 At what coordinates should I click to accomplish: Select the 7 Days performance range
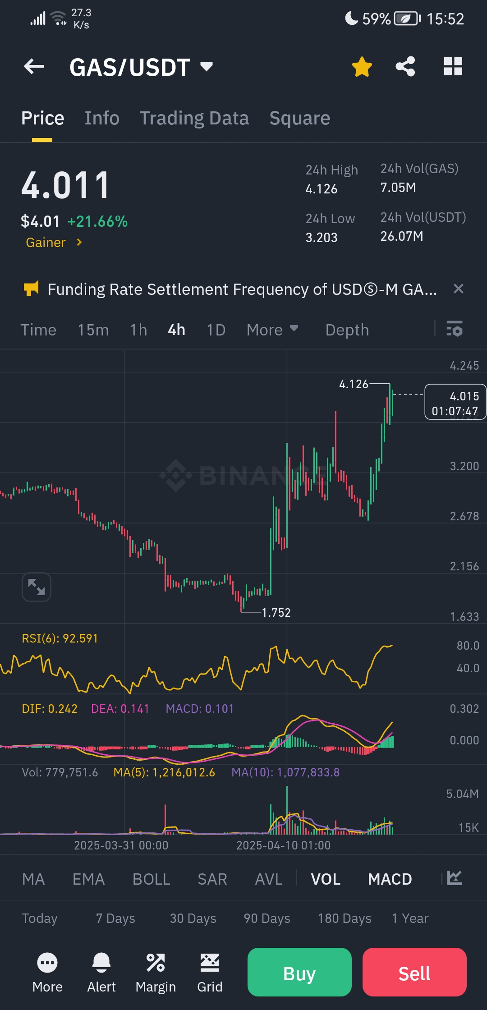pos(115,918)
